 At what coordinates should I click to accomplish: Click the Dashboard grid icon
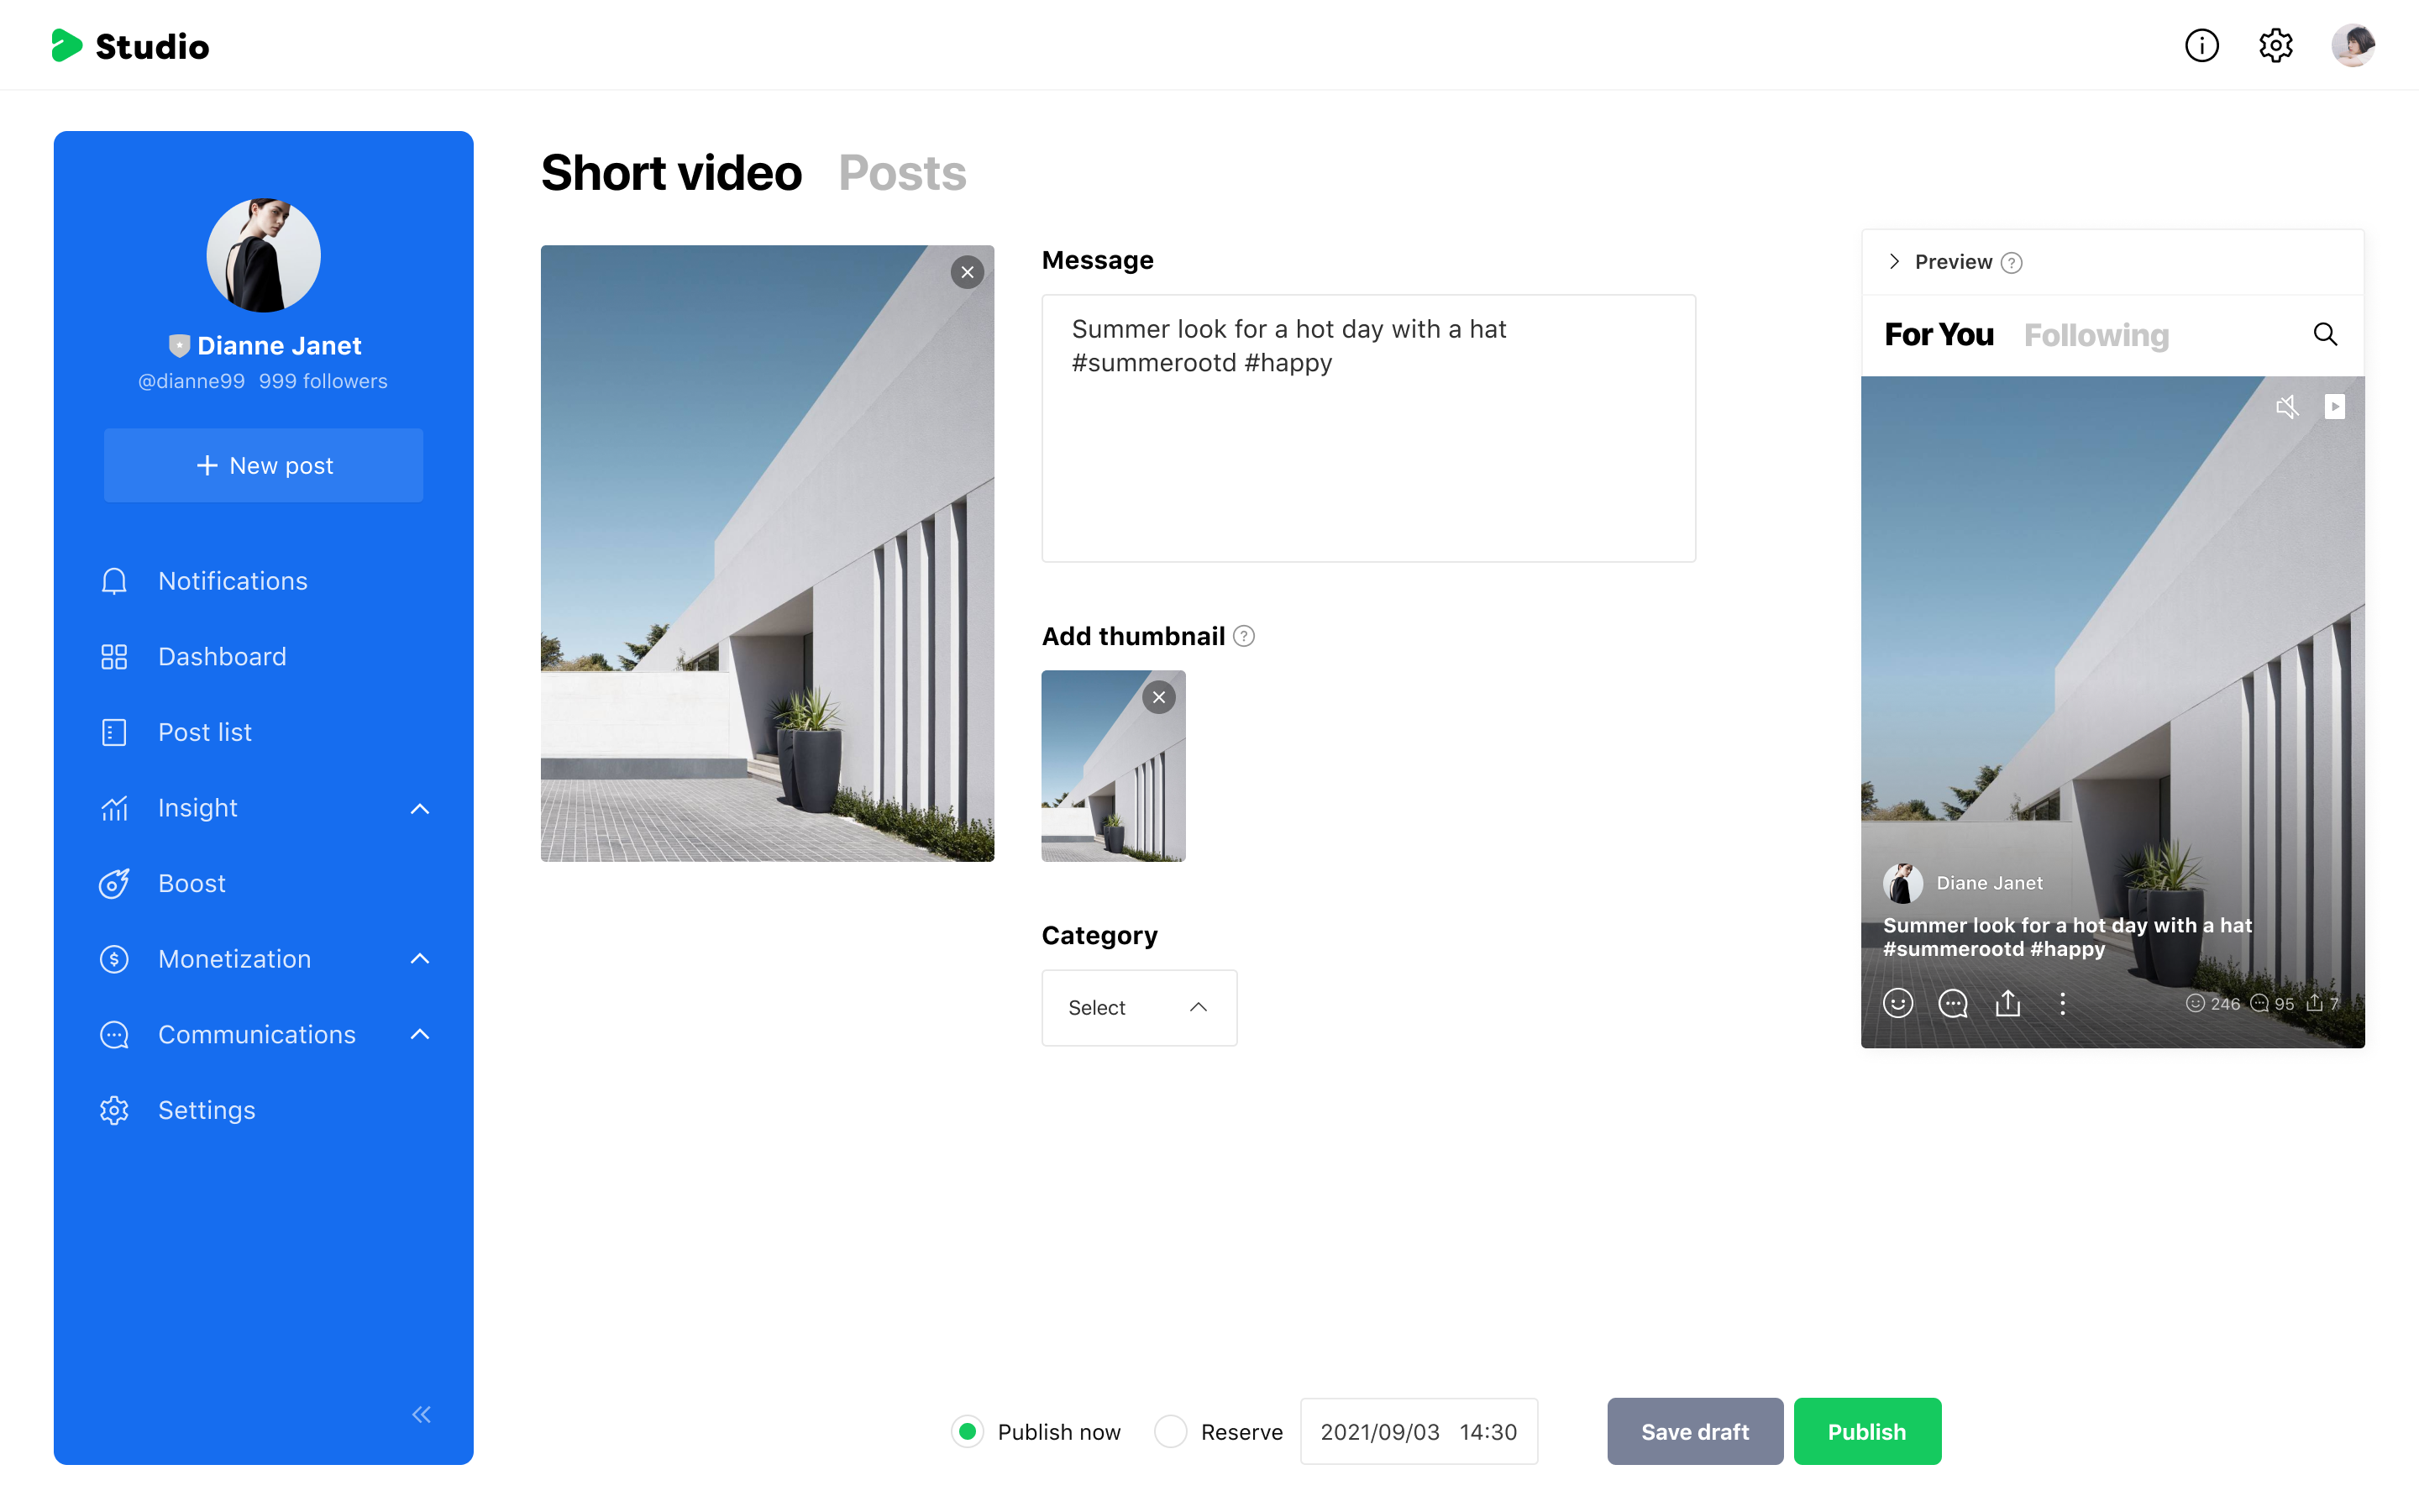(114, 657)
